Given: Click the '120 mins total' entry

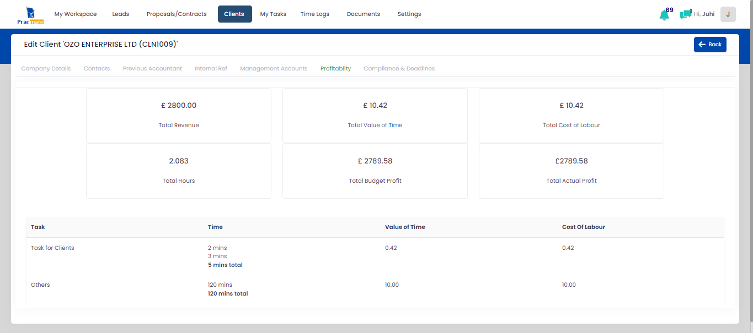Looking at the screenshot, I should point(228,294).
